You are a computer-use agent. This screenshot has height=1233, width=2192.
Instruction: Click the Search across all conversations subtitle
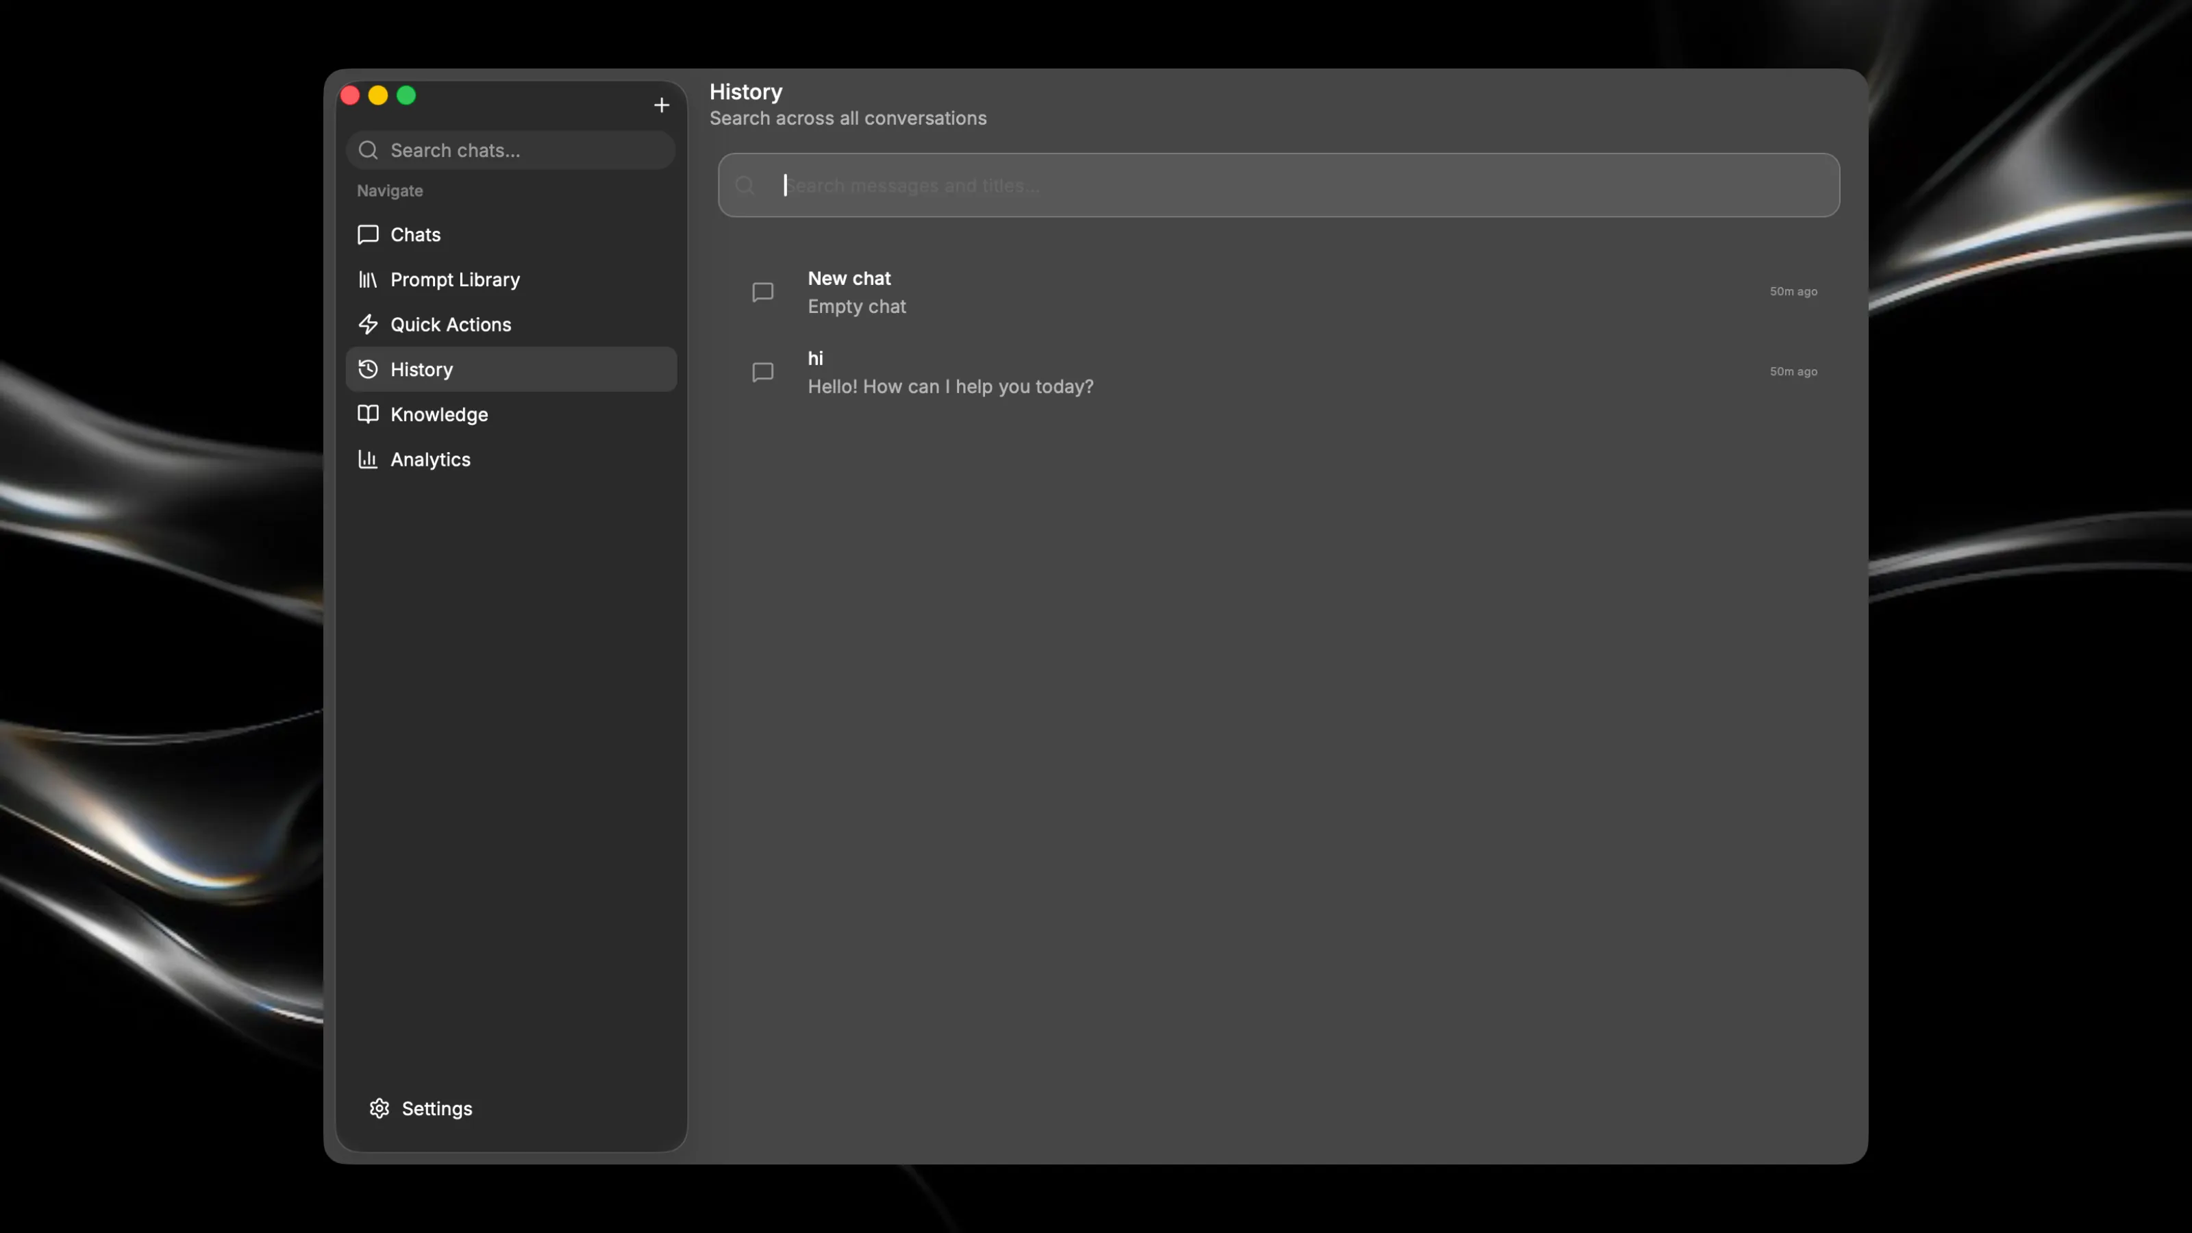[x=847, y=119]
